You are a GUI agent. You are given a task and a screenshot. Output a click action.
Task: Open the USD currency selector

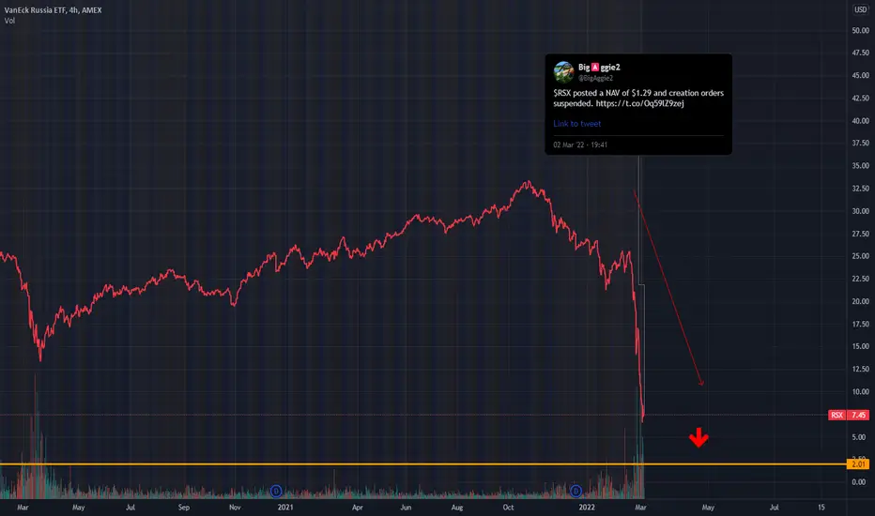pos(861,9)
